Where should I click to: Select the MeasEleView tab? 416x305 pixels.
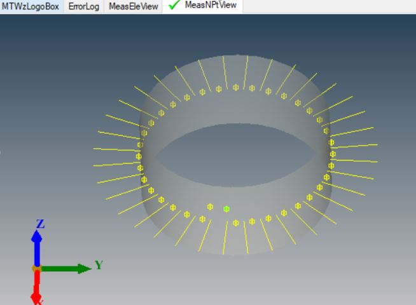pos(134,6)
